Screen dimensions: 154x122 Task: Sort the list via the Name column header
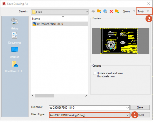coord(36,19)
